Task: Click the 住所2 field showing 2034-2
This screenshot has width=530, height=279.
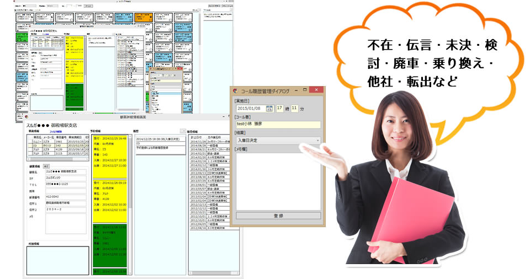Action: click(x=66, y=210)
